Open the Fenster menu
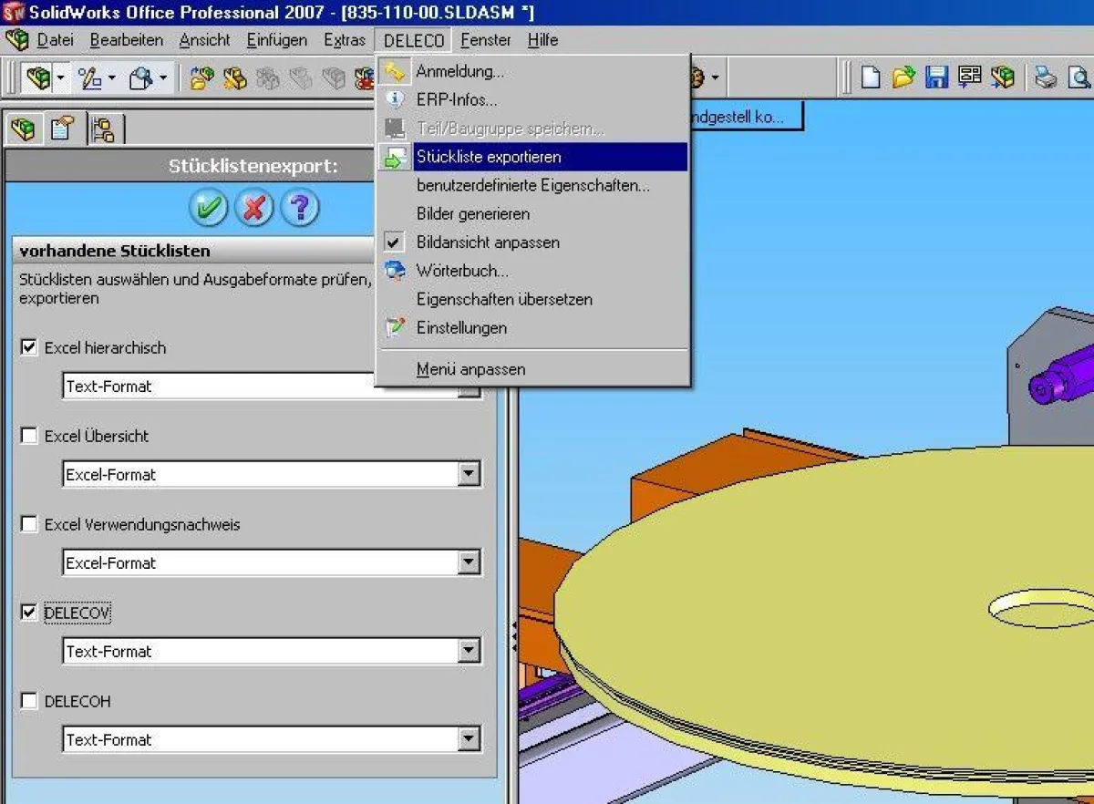Viewport: 1094px width, 804px height. point(486,40)
